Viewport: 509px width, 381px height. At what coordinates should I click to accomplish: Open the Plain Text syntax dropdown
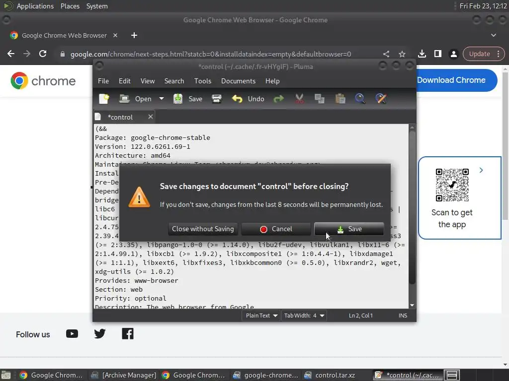point(261,316)
